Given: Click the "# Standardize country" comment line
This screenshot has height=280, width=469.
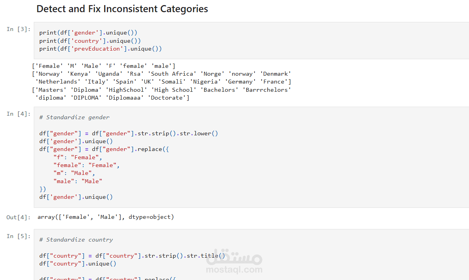Looking at the screenshot, I should pyautogui.click(x=76, y=240).
